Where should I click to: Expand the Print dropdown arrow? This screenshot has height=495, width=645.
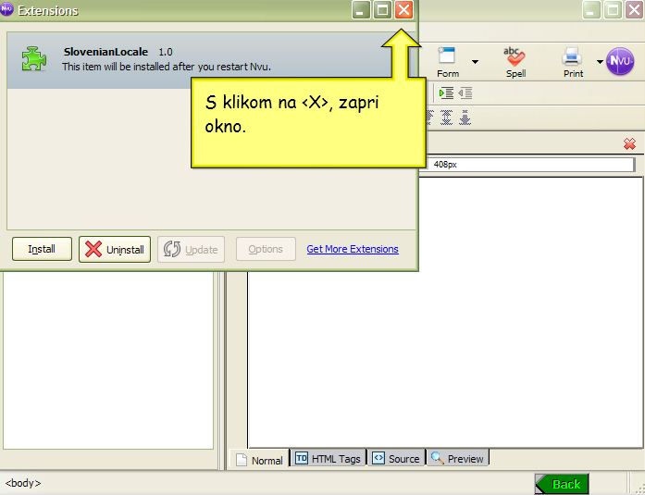pos(599,63)
